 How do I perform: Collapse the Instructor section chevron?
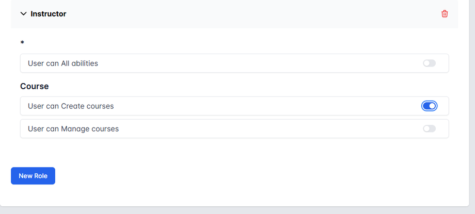coord(23,14)
